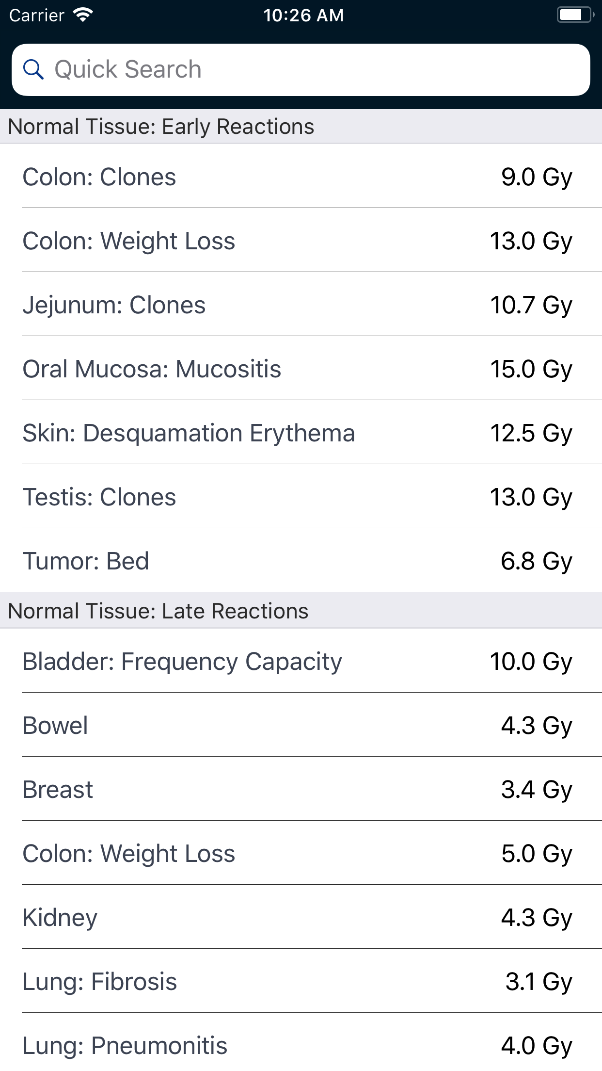Select the Kidney row
This screenshot has height=1071, width=602.
(301, 917)
